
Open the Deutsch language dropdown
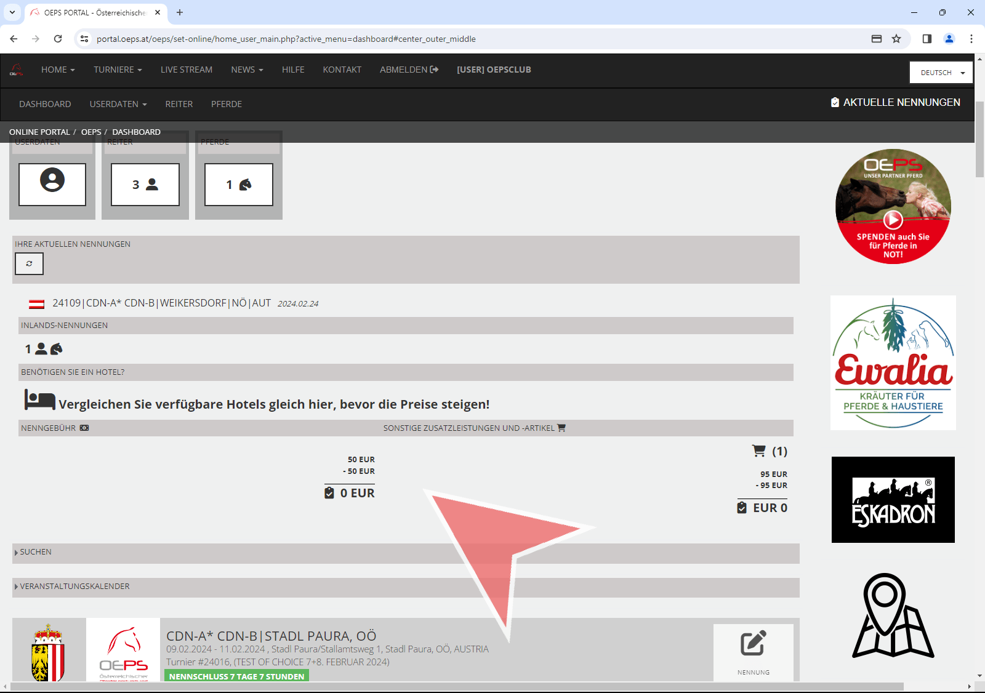point(941,73)
